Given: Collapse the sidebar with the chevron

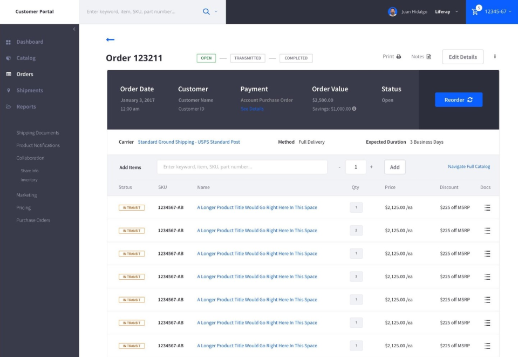Looking at the screenshot, I should coord(74,30).
